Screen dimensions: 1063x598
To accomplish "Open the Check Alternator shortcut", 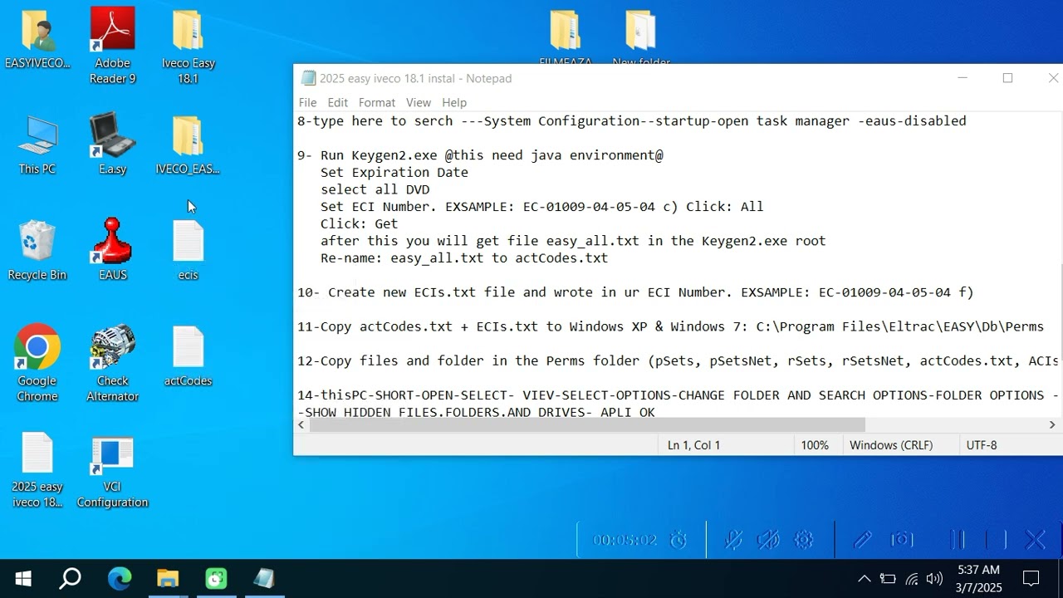I will click(113, 364).
